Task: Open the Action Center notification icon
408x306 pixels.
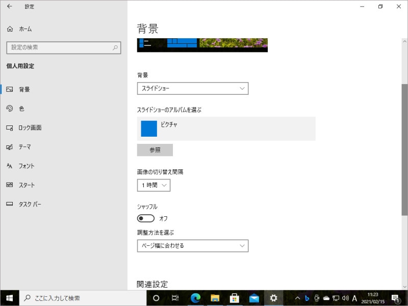Action: coord(397,298)
